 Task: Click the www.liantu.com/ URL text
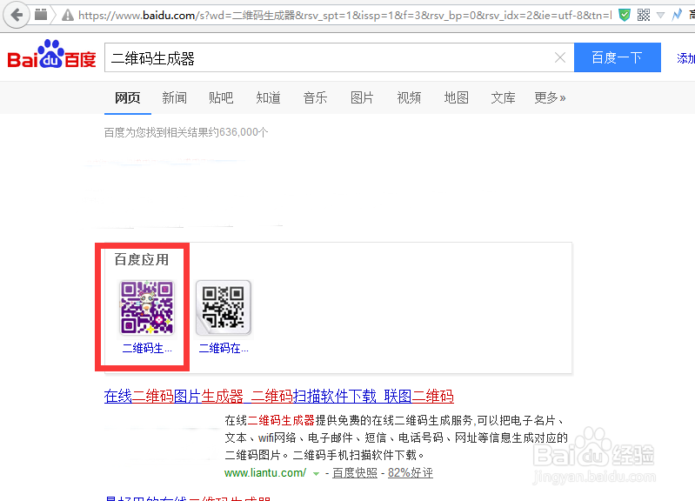[x=265, y=473]
